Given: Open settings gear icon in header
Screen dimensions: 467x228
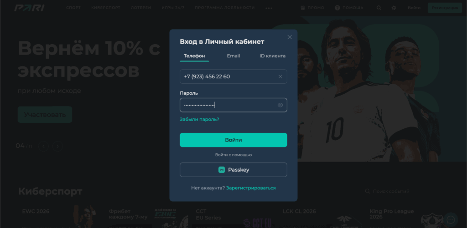Looking at the screenshot, I should coord(394,8).
